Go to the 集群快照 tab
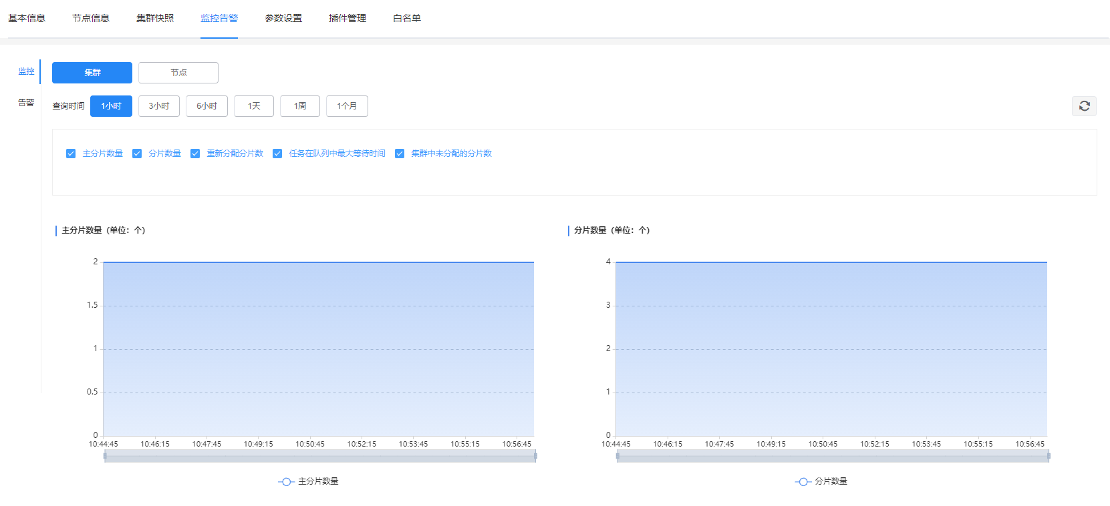This screenshot has width=1110, height=506. point(155,18)
